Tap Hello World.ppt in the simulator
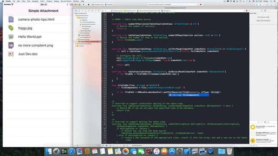278x156 pixels. [x=38, y=37]
